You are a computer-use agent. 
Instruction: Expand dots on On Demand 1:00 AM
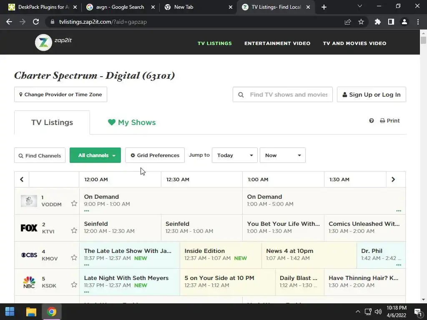(x=399, y=211)
